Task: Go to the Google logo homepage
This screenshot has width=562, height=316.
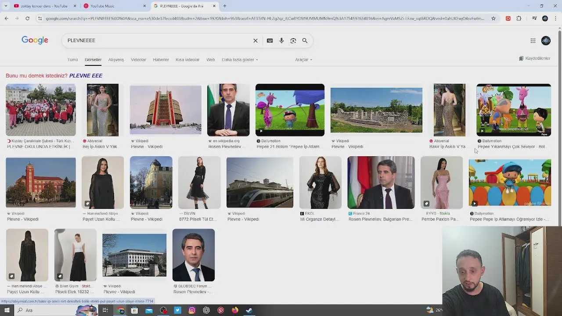Action: 35,40
